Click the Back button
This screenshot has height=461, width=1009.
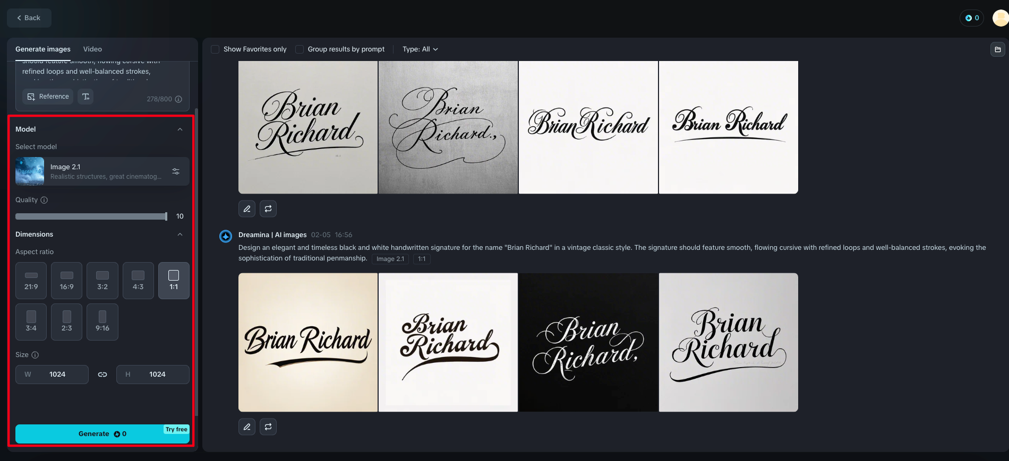click(29, 18)
